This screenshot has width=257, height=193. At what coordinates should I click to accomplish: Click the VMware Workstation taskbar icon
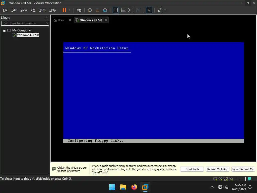coord(145,187)
